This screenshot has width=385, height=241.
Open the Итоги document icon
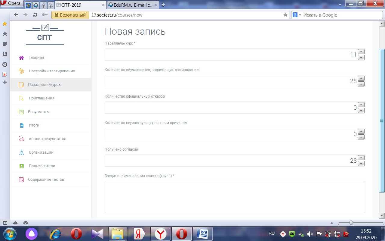click(21, 125)
